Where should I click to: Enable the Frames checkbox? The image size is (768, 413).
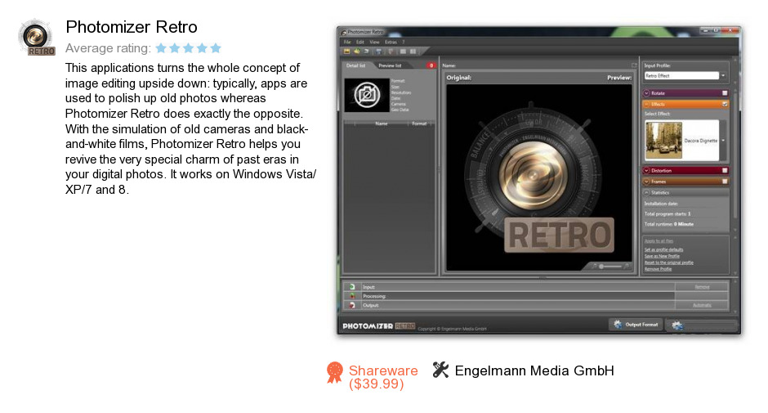725,182
